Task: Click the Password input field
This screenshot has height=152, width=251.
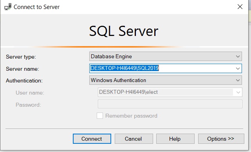Action: click(x=170, y=104)
